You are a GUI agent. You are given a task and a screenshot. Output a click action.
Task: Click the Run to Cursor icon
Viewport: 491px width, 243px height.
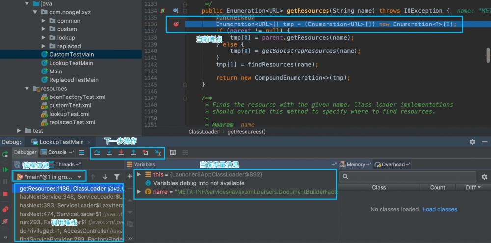pos(157,153)
